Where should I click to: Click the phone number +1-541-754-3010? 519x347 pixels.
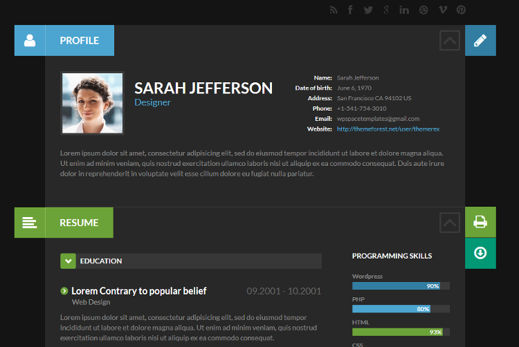361,109
